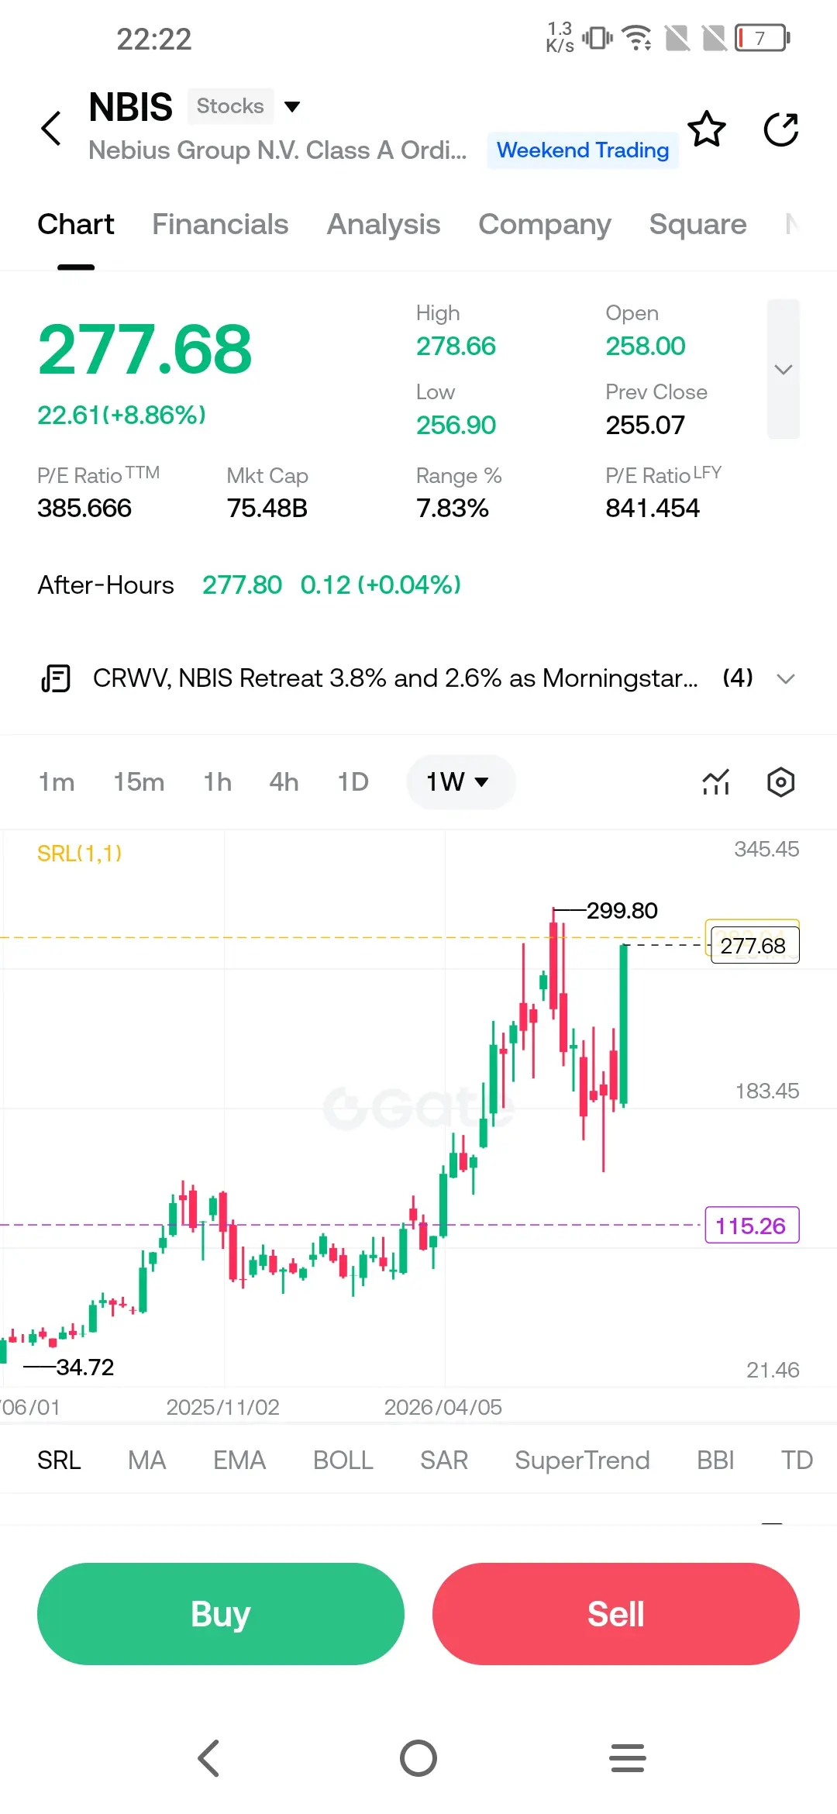837x1814 pixels.
Task: Choose the TD indicator
Action: (x=797, y=1461)
